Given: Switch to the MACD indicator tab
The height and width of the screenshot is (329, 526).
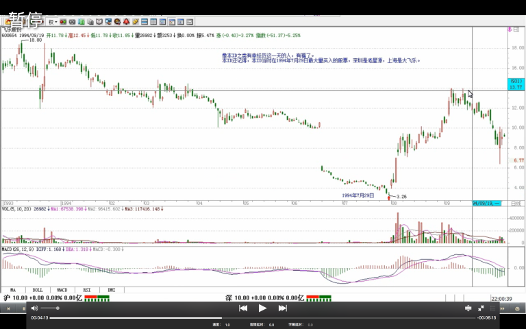Looking at the screenshot, I should (62, 290).
